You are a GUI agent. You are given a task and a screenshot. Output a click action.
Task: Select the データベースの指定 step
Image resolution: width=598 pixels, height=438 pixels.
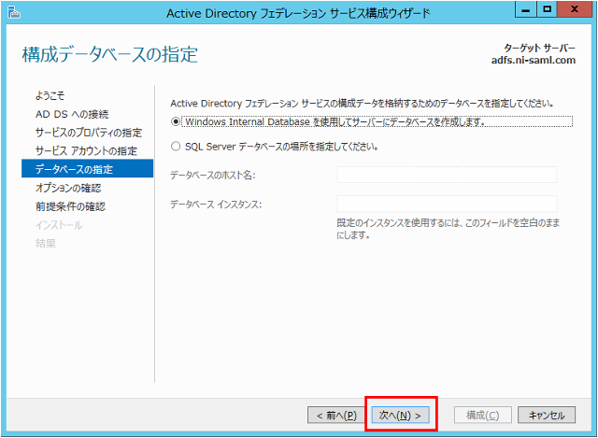[87, 168]
